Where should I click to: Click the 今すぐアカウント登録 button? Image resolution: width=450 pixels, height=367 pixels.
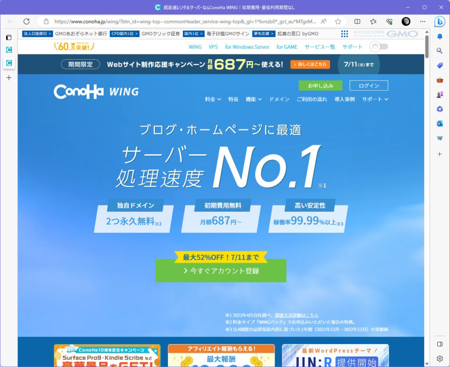pyautogui.click(x=221, y=271)
